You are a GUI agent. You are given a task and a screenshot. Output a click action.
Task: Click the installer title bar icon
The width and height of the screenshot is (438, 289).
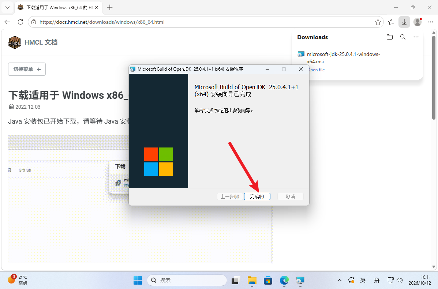point(133,69)
